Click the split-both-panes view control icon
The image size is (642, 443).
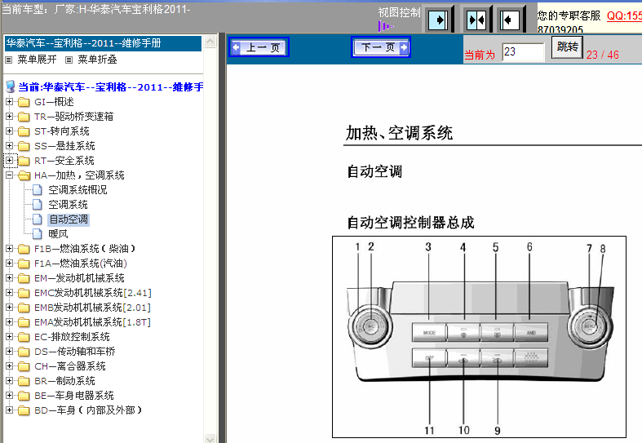(476, 20)
